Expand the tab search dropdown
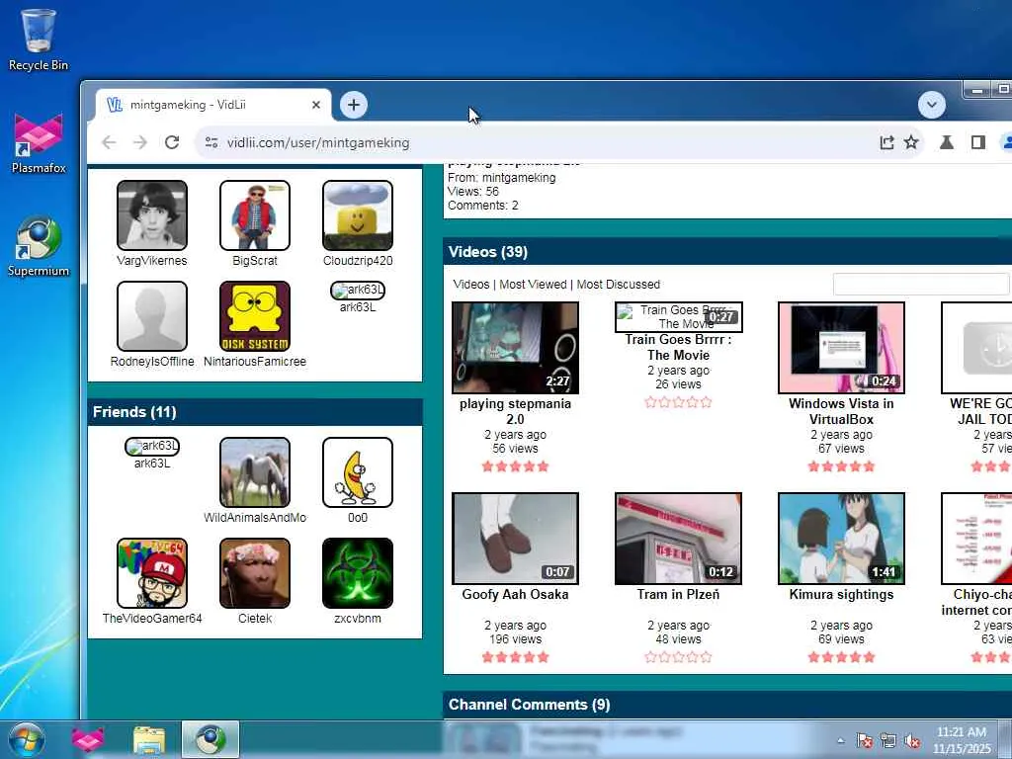Screen dimensions: 1012x759 [932, 105]
